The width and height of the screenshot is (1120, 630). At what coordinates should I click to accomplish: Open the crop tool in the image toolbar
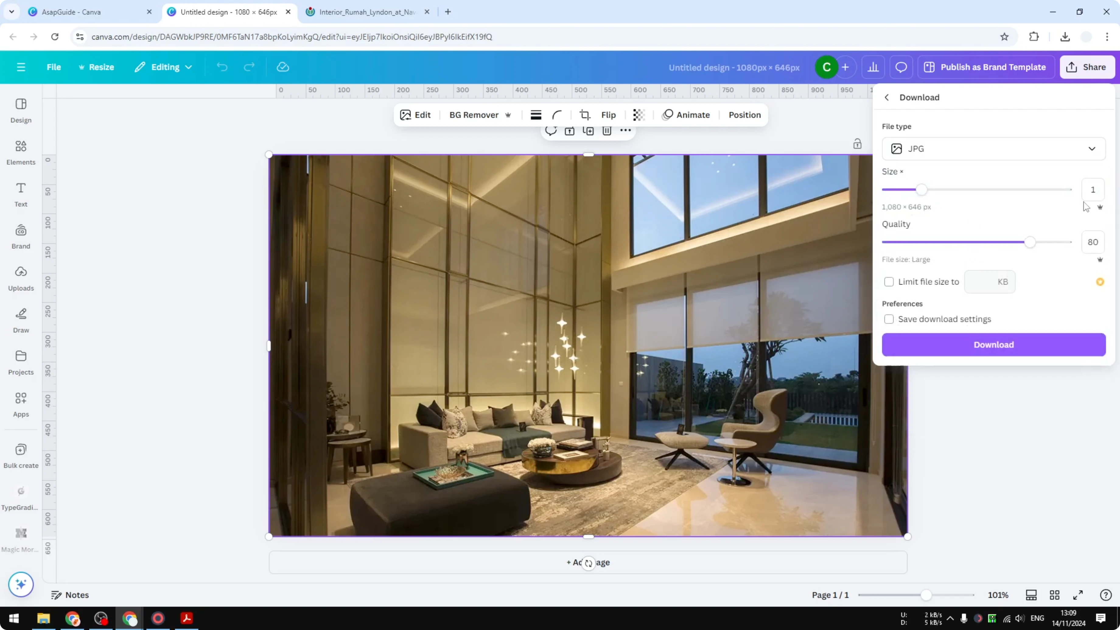point(585,115)
